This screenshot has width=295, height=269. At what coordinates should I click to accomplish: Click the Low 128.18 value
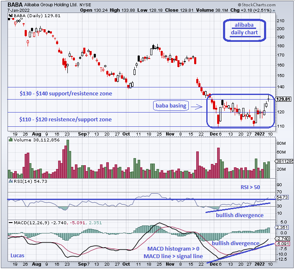(150, 10)
